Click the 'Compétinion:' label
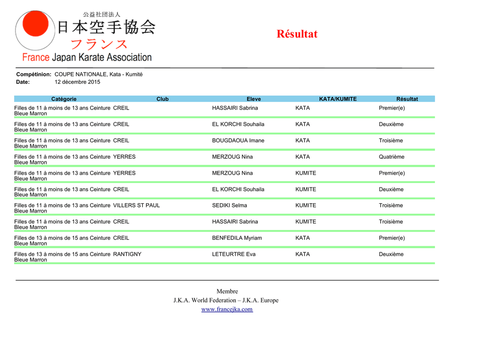This screenshot has height=339, width=479. pos(34,74)
